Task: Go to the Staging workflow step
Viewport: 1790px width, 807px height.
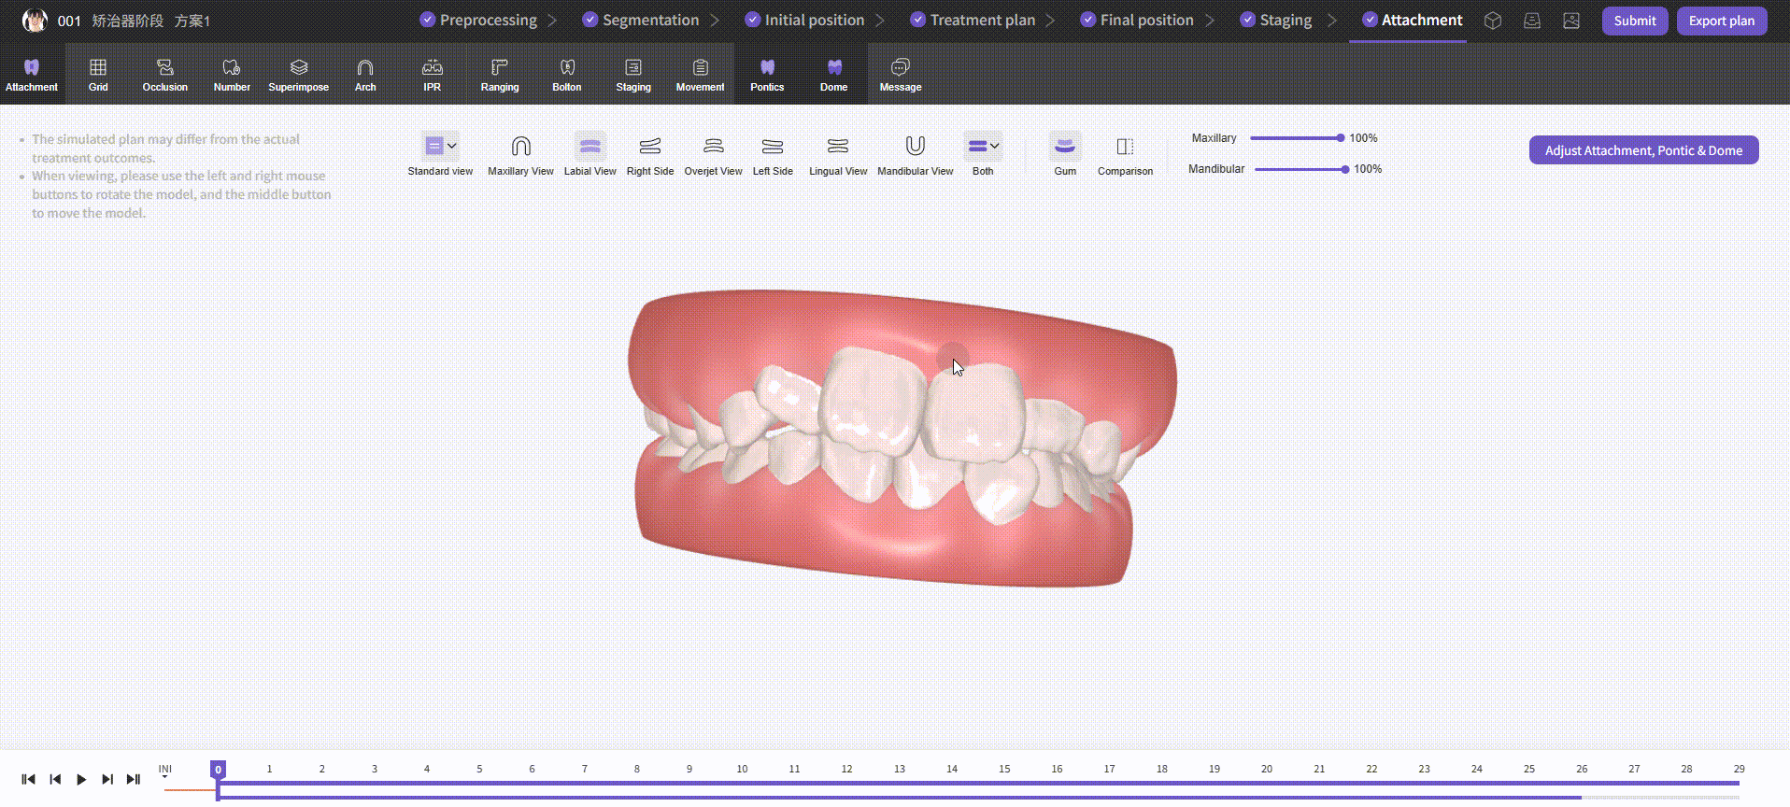Action: 1276,20
